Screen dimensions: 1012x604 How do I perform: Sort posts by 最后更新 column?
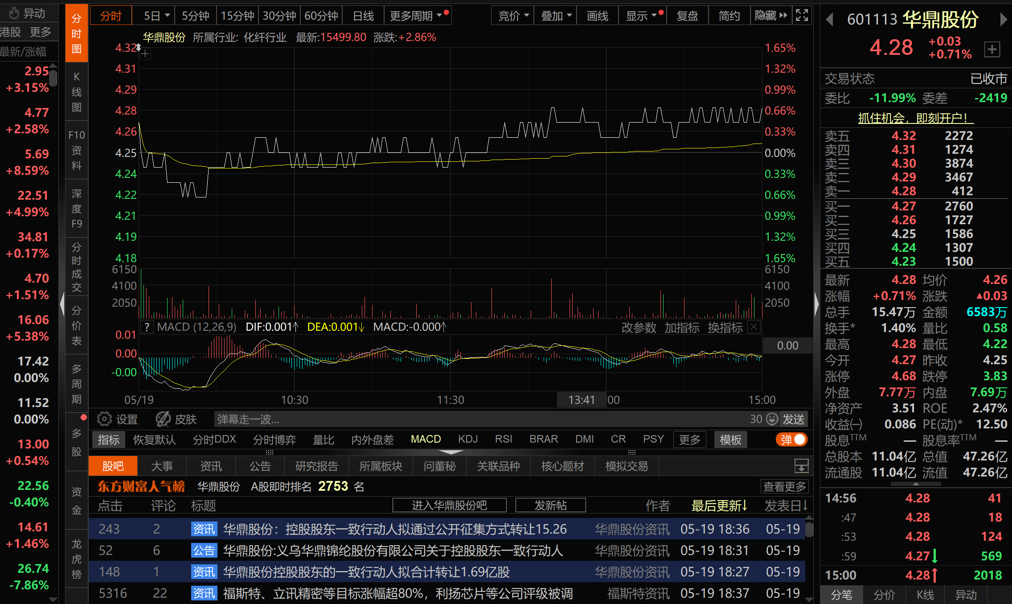click(x=720, y=505)
